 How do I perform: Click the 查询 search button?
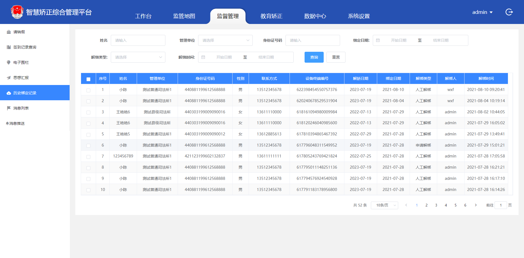(x=314, y=57)
